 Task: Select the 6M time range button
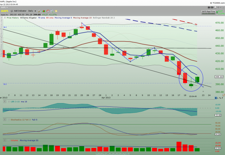click(x=107, y=154)
